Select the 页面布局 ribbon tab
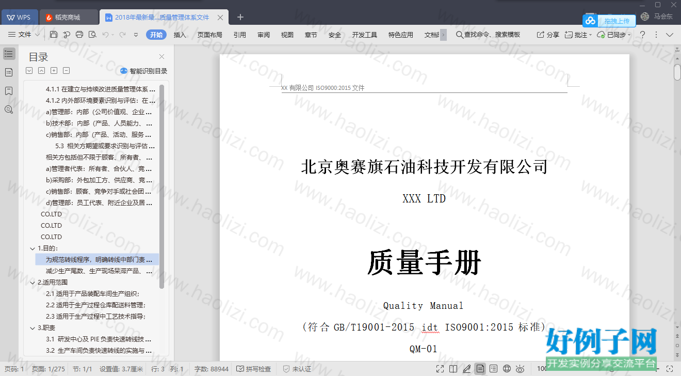The height and width of the screenshot is (376, 681). [x=210, y=35]
